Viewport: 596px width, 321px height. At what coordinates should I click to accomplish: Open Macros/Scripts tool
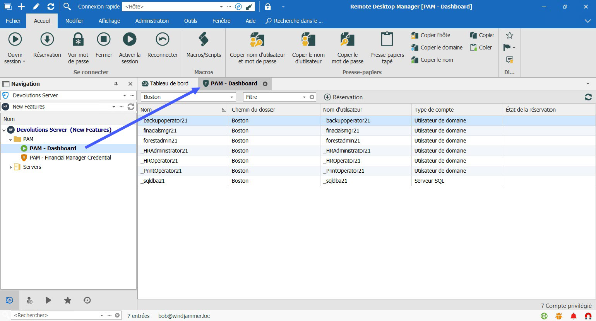pyautogui.click(x=204, y=40)
